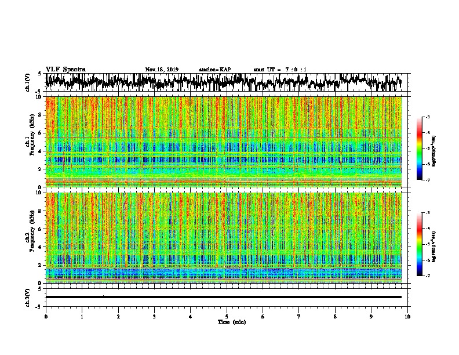
Task: Click the ch.2 color bar units label
Action: [434, 247]
